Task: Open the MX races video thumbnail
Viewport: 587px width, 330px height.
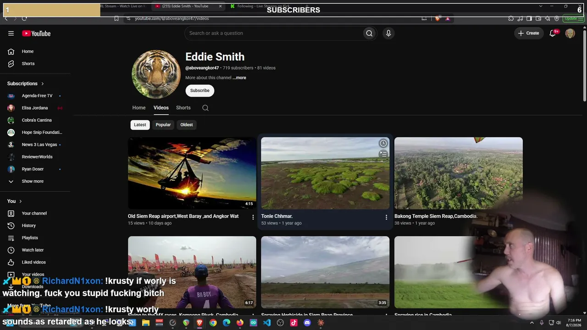Action: (x=192, y=272)
